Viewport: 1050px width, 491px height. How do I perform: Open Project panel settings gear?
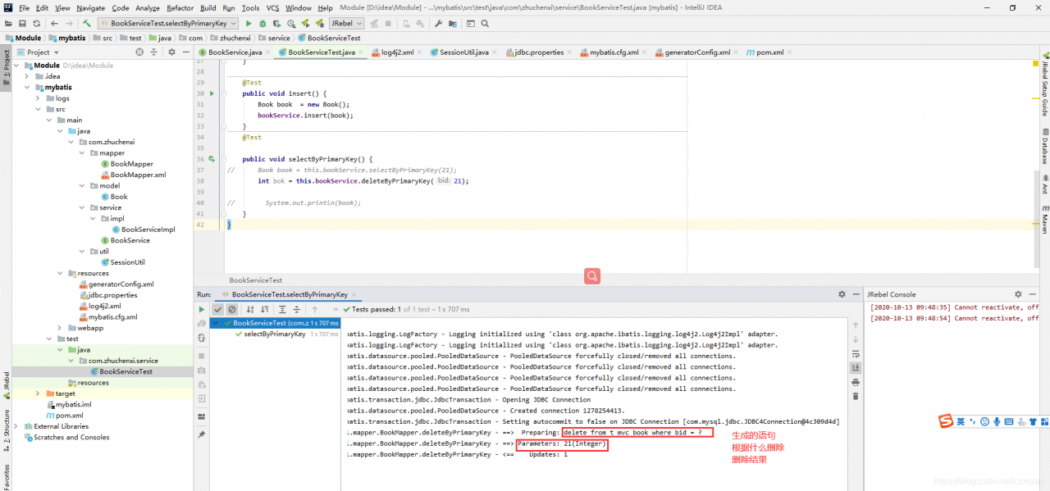click(171, 52)
